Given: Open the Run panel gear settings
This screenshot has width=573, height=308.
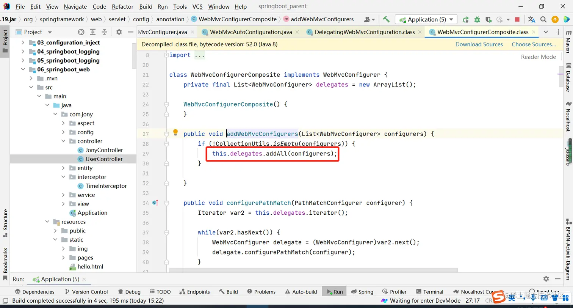Looking at the screenshot, I should tap(546, 279).
